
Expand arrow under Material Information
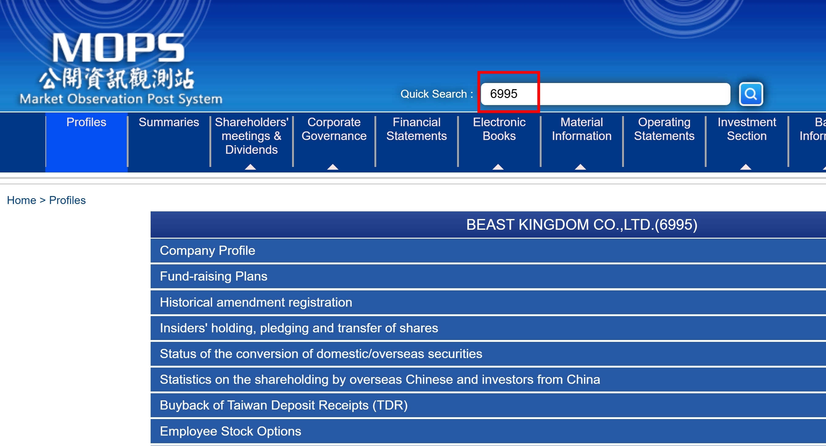click(x=580, y=167)
